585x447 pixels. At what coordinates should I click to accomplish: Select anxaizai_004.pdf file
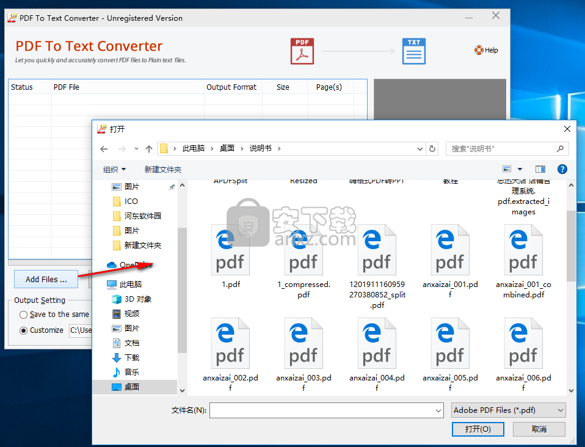[377, 354]
